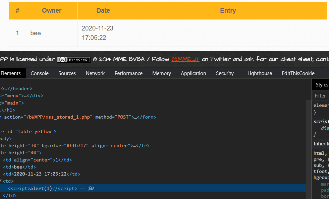329x199 pixels.
Task: Click the # column header
Action: [17, 10]
